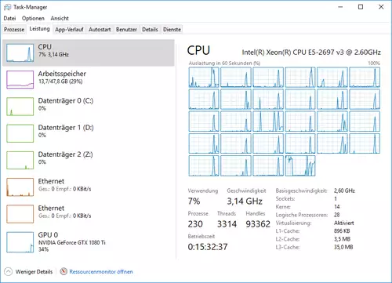
Task: Switch to the App-Verlauf tab
Action: [69, 30]
